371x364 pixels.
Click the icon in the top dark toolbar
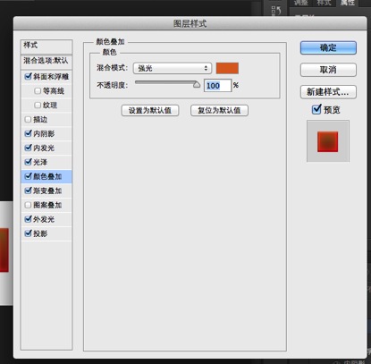(276, 11)
